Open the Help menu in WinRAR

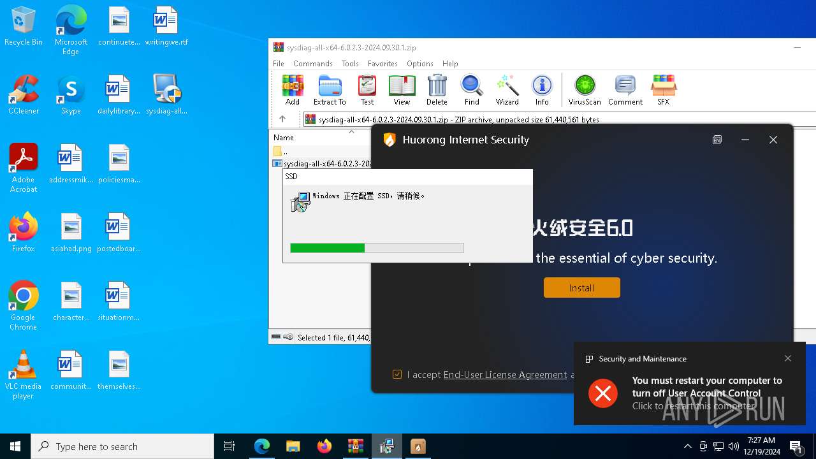[450, 64]
